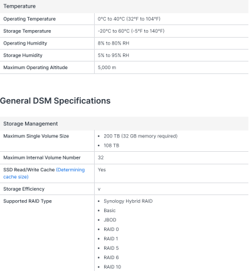Select the 'JBOD' RAID type bullet
The width and height of the screenshot is (249, 271).
(110, 220)
